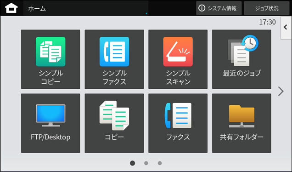Launch the シンプルファクス app

coord(114,59)
